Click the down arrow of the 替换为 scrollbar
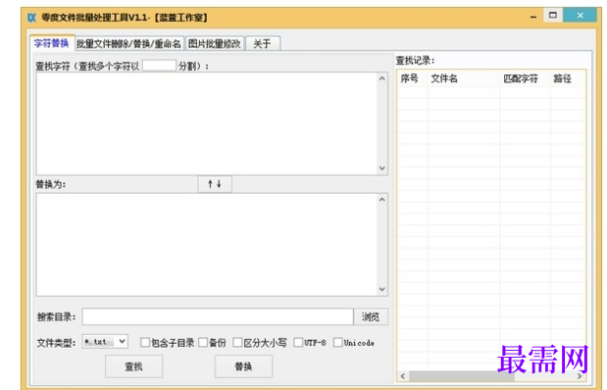Screen dimensions: 607x390 [382, 289]
